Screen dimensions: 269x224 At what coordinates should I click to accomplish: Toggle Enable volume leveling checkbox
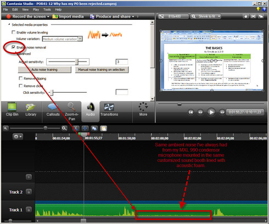click(x=13, y=32)
